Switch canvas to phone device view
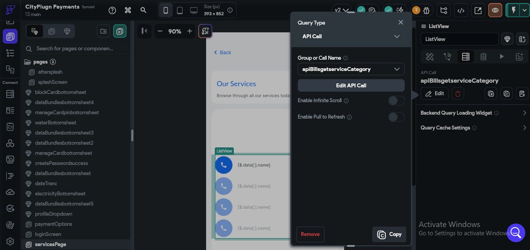530x250 pixels. pyautogui.click(x=165, y=11)
